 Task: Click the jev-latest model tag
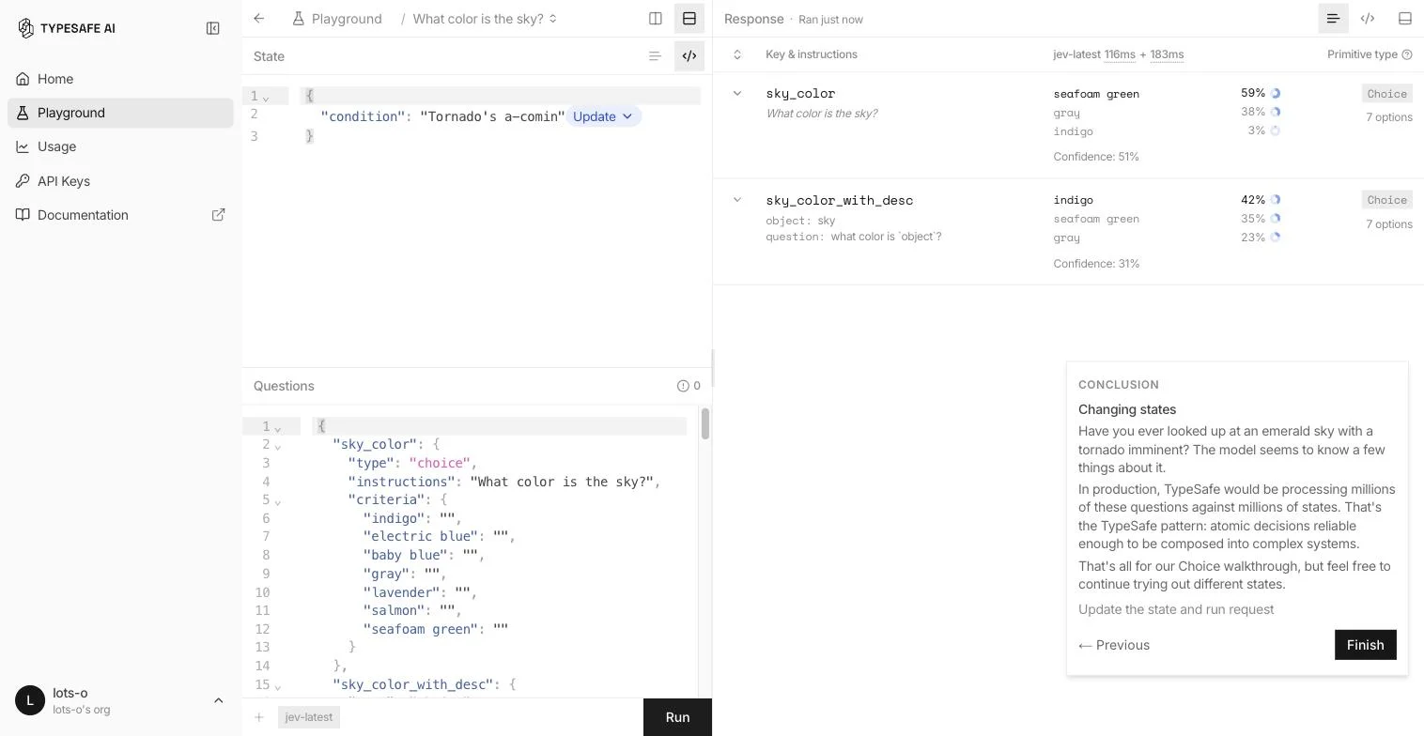pos(309,717)
